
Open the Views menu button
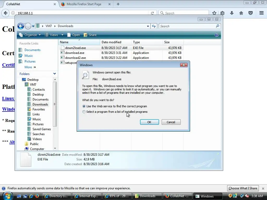click(52, 35)
